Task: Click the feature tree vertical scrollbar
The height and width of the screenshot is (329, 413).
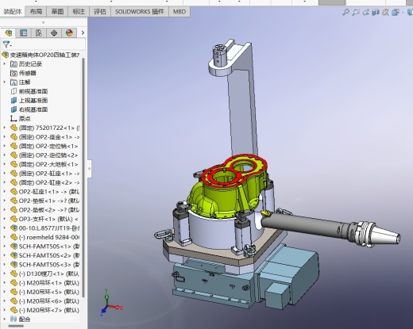Action: 83,177
